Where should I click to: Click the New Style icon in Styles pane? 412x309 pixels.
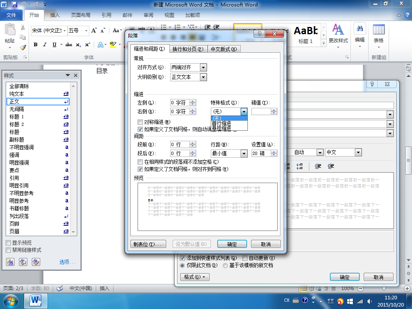point(10,262)
